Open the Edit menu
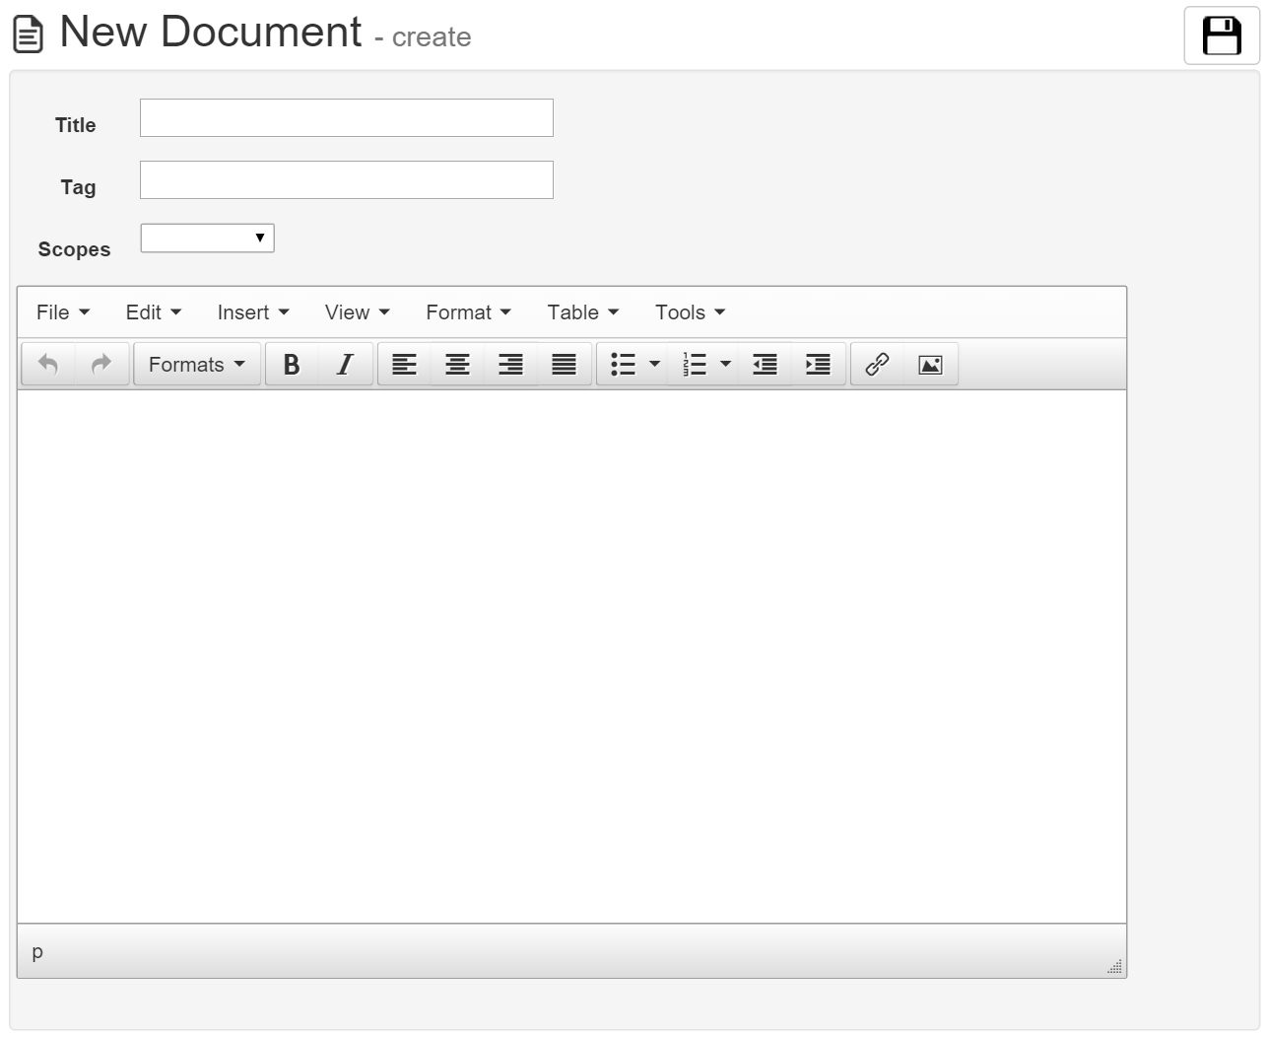This screenshot has width=1268, height=1037. click(154, 312)
